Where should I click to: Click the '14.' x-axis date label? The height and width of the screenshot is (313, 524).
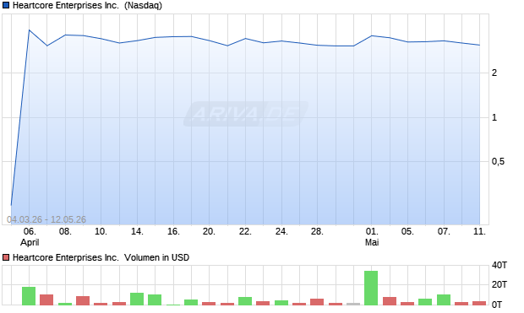pos(137,231)
